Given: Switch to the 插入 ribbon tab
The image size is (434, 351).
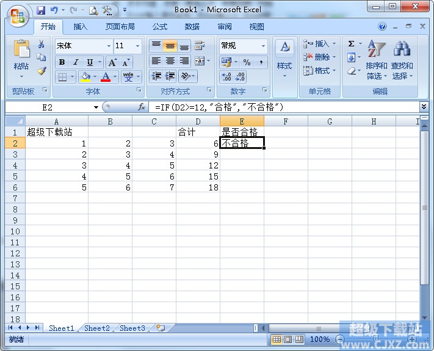Looking at the screenshot, I should [81, 27].
